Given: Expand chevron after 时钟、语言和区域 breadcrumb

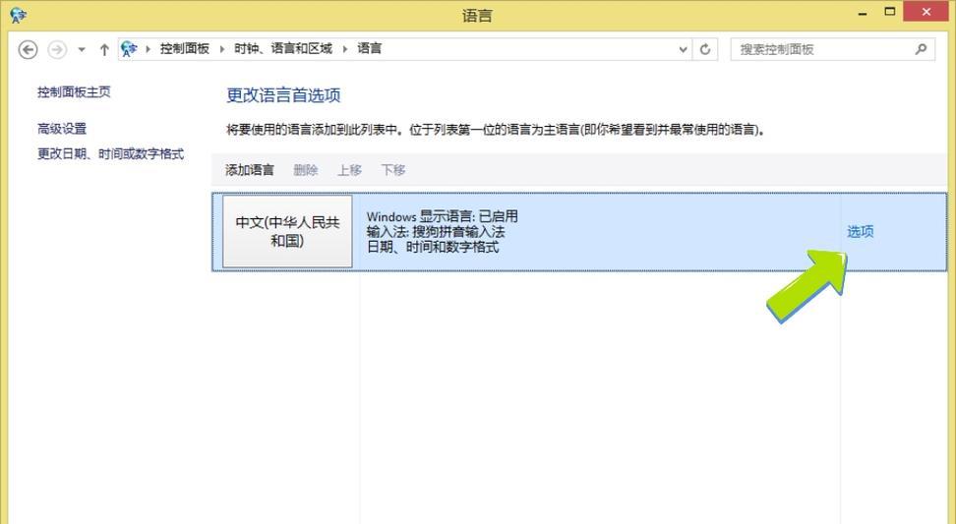Looking at the screenshot, I should (x=345, y=49).
